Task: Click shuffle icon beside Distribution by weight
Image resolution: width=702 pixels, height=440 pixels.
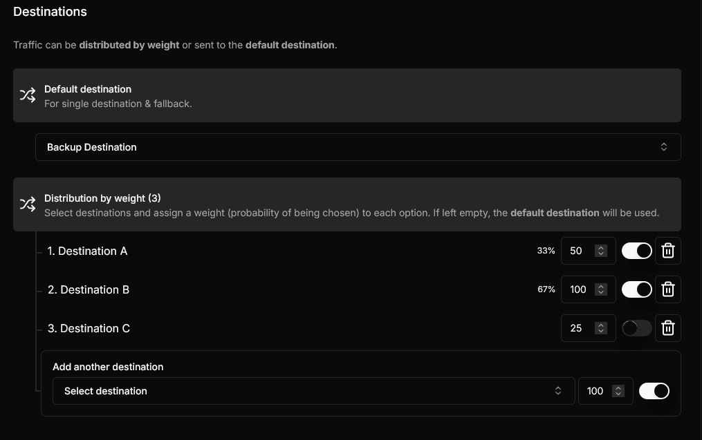Action: pyautogui.click(x=28, y=204)
